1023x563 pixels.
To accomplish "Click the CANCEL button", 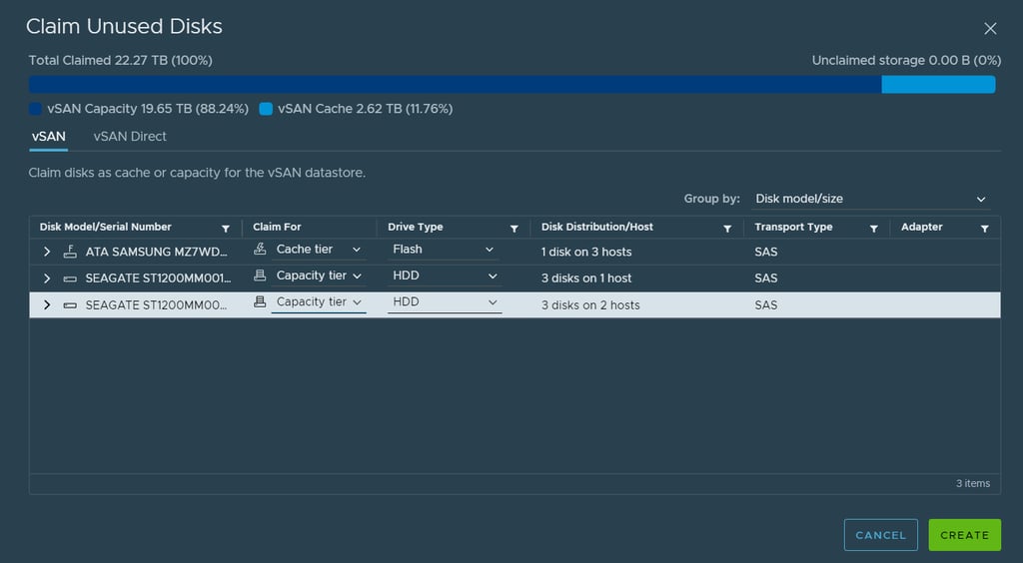I will 880,535.
